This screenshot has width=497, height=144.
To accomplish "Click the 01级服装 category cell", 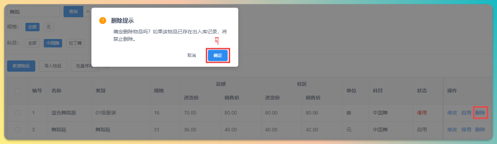I will 106,113.
